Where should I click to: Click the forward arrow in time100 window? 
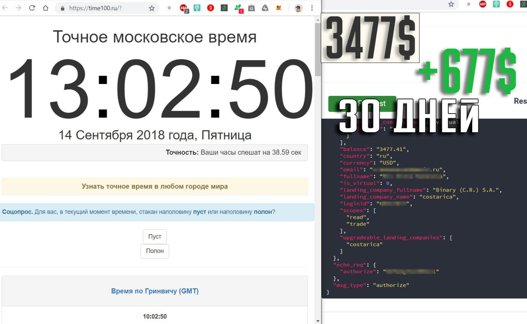[x=18, y=8]
